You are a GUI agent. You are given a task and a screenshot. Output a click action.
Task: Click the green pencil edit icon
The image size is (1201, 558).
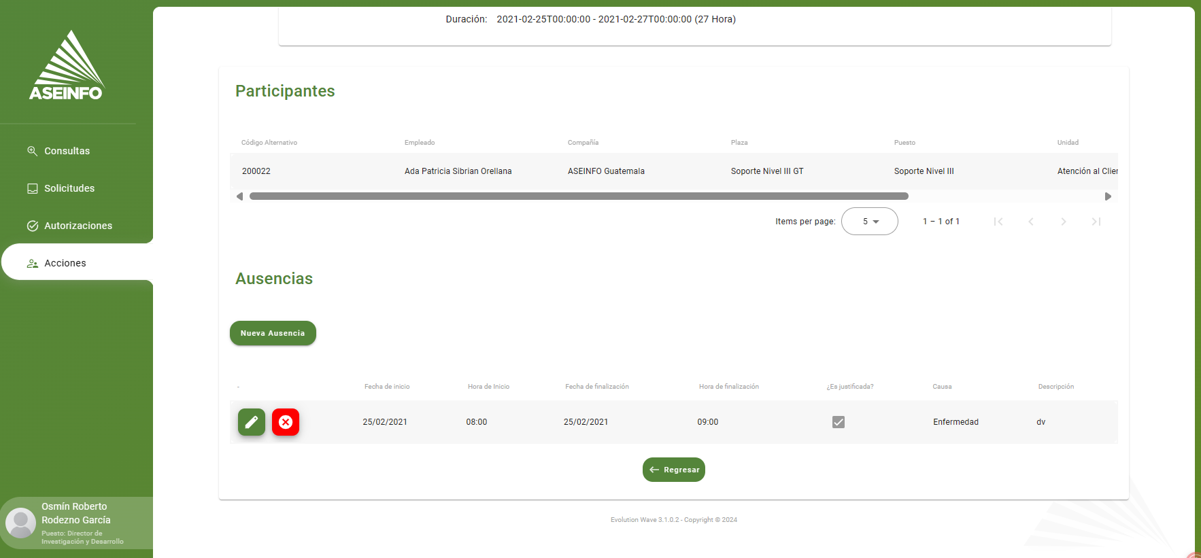coord(251,422)
